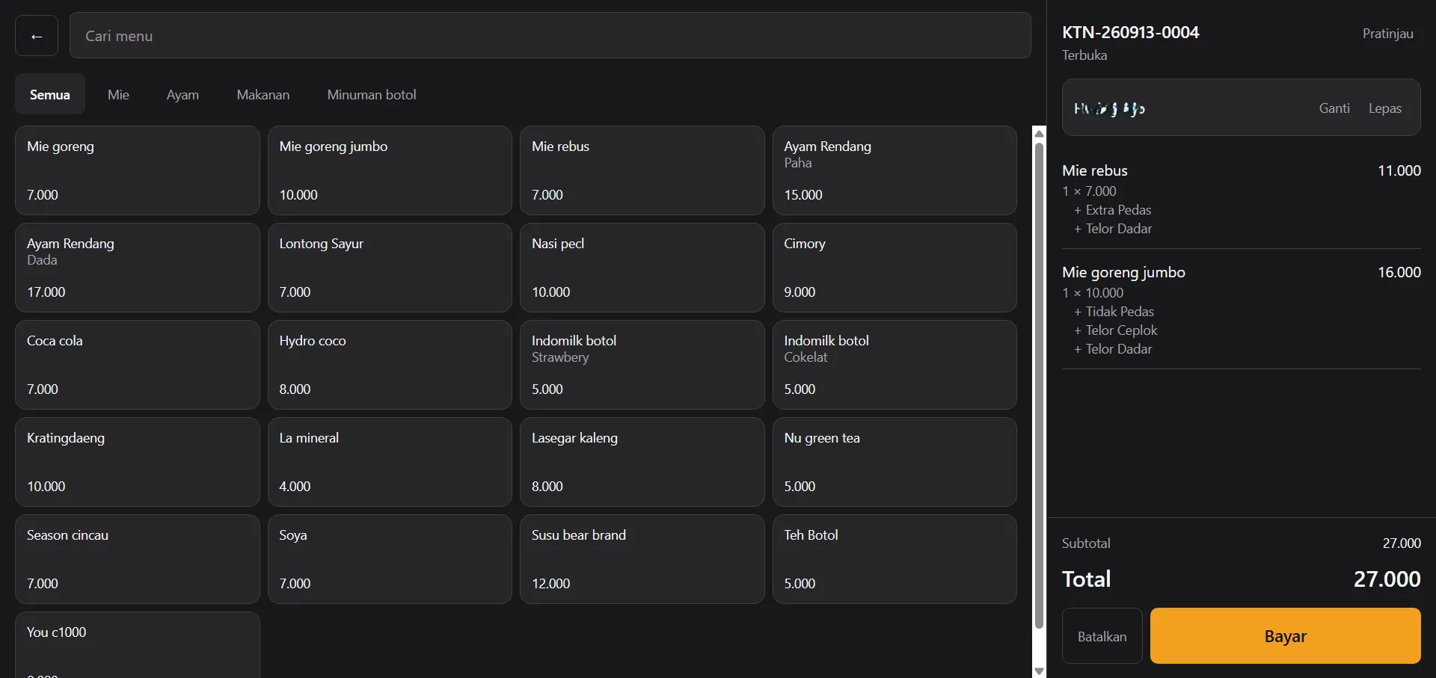This screenshot has height=678, width=1436.
Task: Add Indomilk botol Strawbery
Action: click(x=642, y=365)
